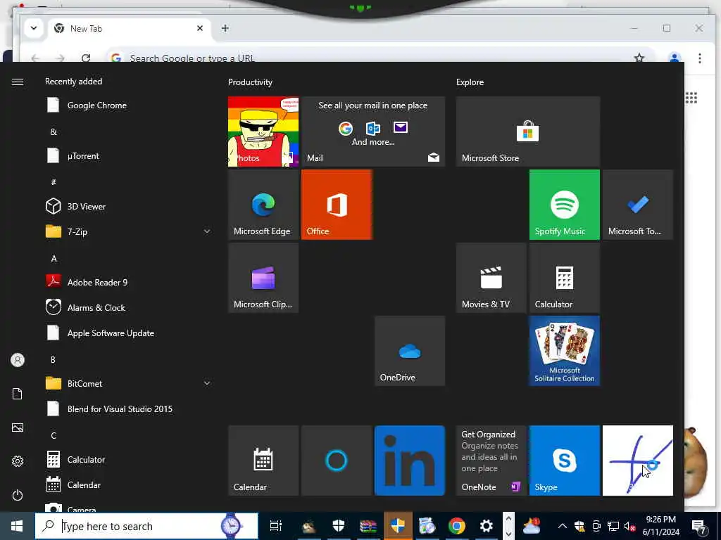Add a new tab in Chrome
Image resolution: width=721 pixels, height=540 pixels.
pos(225,28)
